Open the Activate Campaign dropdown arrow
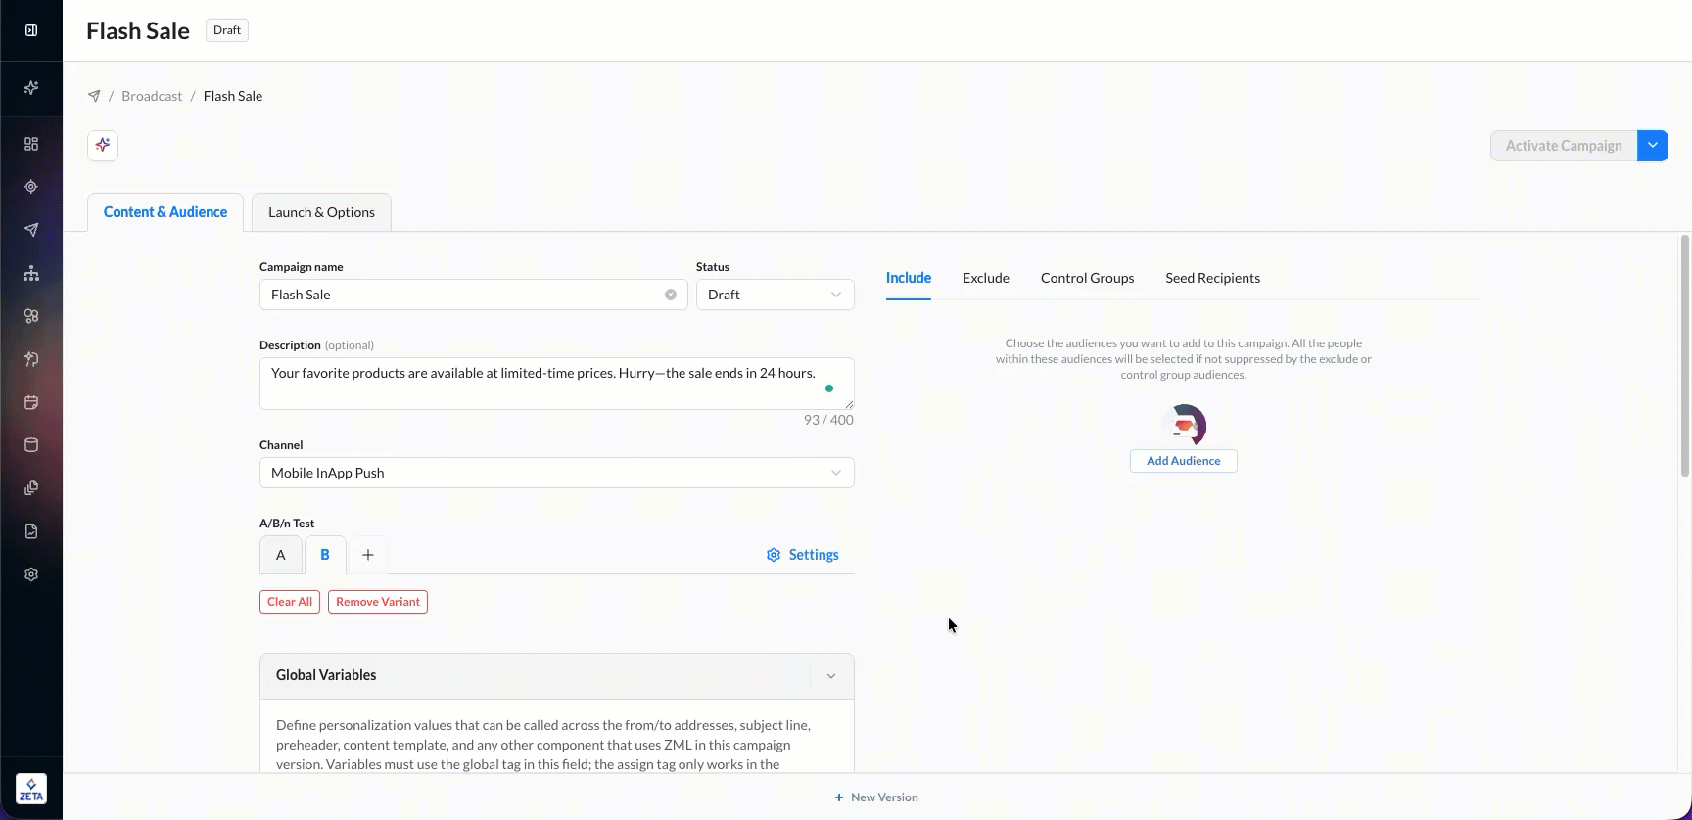 (1653, 146)
